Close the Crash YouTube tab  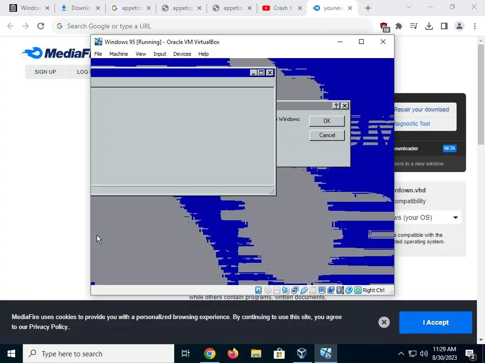[299, 9]
